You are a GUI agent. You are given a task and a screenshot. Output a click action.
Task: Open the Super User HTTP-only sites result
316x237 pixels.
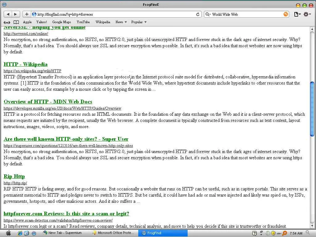[66, 139]
